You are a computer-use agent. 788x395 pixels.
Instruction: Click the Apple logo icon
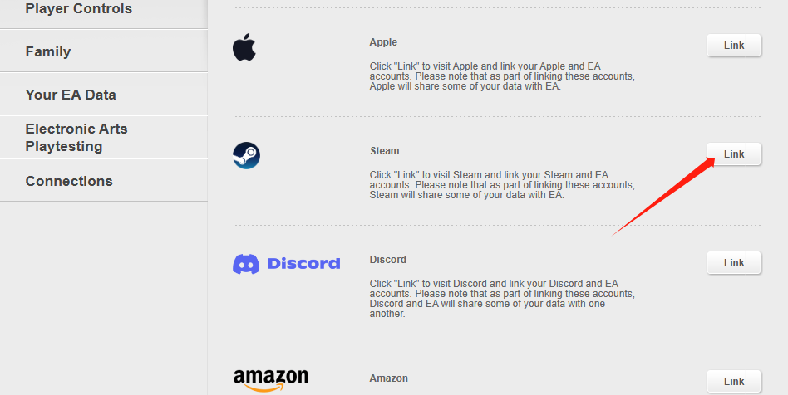pos(244,47)
